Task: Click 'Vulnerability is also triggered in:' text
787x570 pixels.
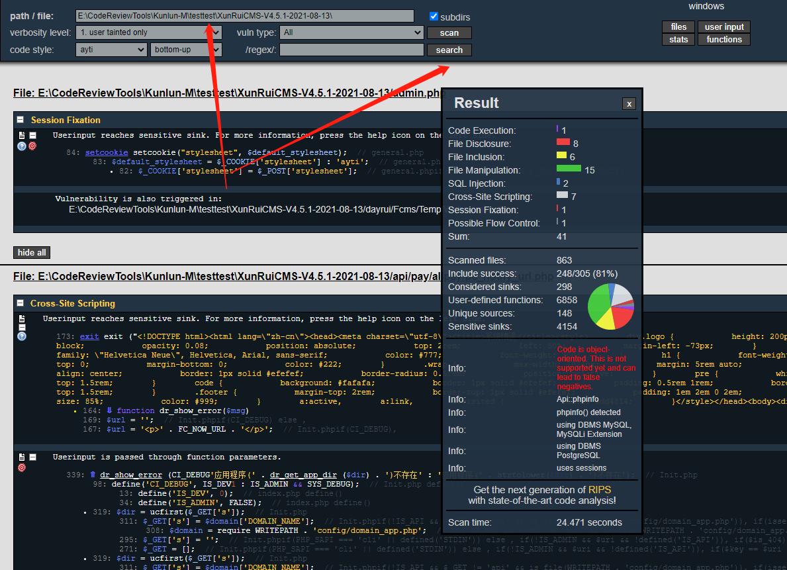Action: tap(138, 199)
